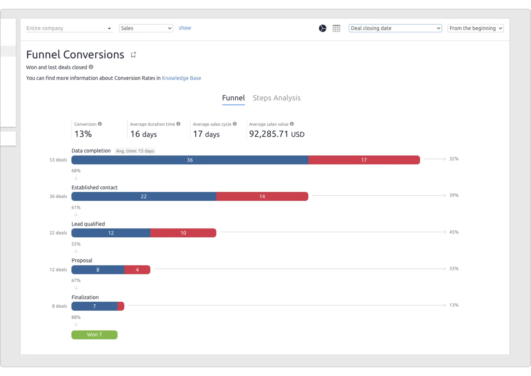This screenshot has height=376, width=531.
Task: Click the red 14 bar in Established contact
Action: 262,196
